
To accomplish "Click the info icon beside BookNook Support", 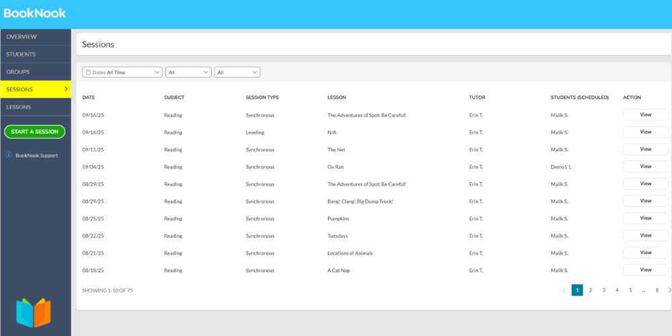I will pyautogui.click(x=9, y=155).
